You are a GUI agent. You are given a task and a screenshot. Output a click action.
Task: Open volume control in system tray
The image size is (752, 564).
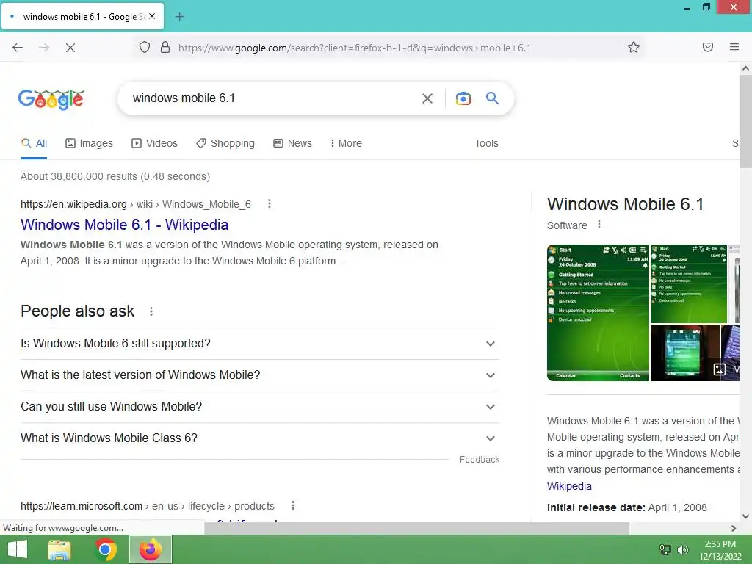coord(682,549)
